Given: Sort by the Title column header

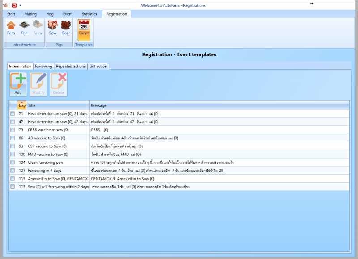Looking at the screenshot, I should coord(58,106).
